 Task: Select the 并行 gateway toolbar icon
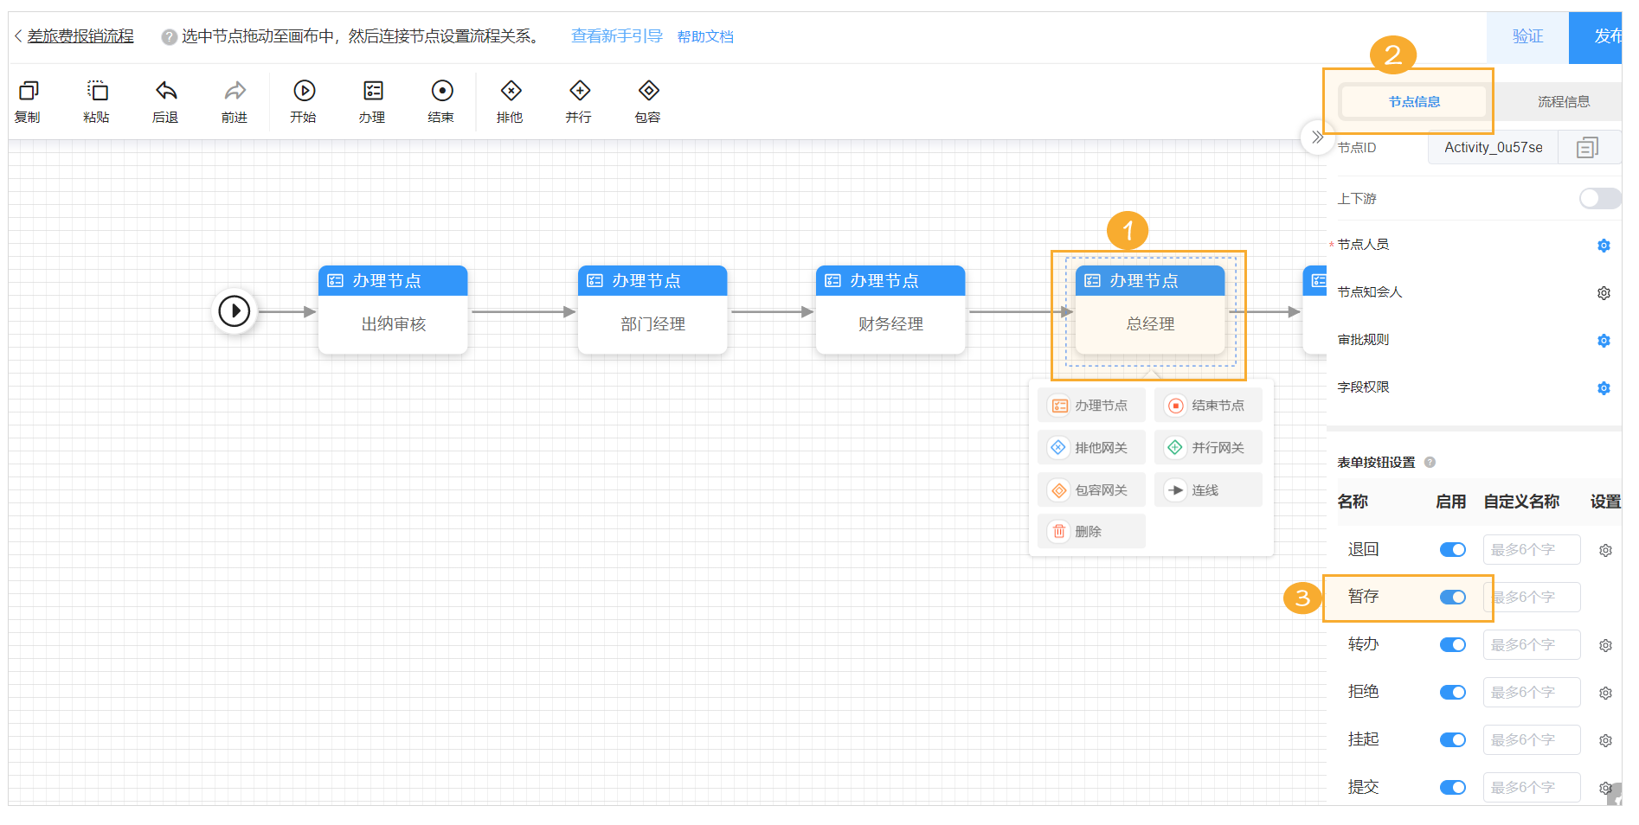pyautogui.click(x=579, y=92)
